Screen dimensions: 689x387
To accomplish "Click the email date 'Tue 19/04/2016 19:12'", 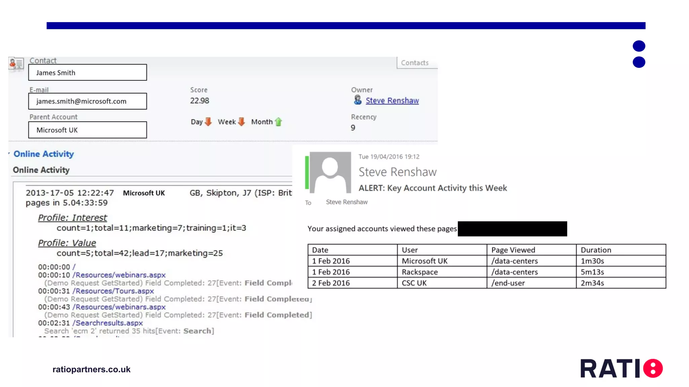I will [389, 157].
